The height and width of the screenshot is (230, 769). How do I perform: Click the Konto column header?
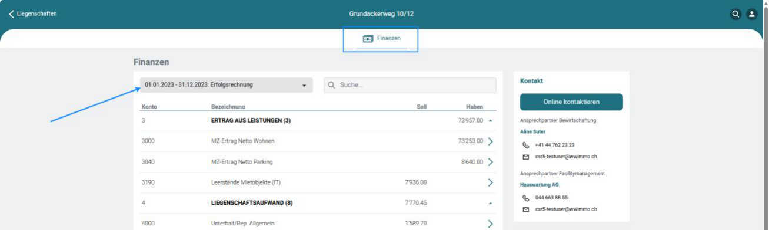click(149, 107)
